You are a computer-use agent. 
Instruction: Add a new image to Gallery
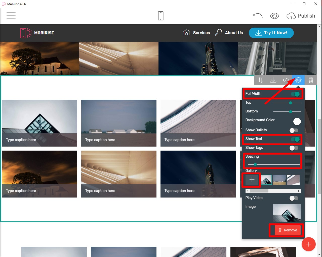tap(252, 180)
